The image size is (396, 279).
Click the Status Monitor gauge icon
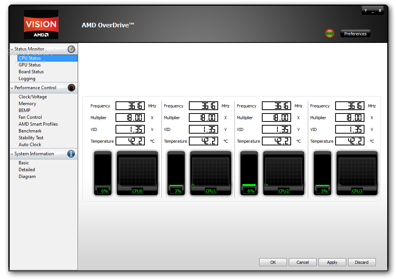click(71, 49)
